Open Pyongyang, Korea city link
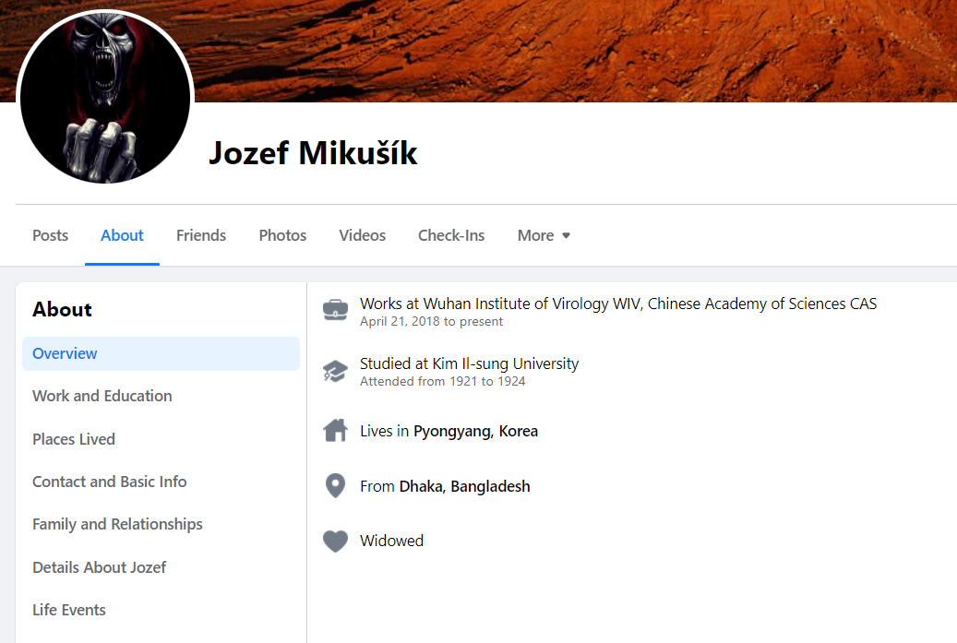 475,432
